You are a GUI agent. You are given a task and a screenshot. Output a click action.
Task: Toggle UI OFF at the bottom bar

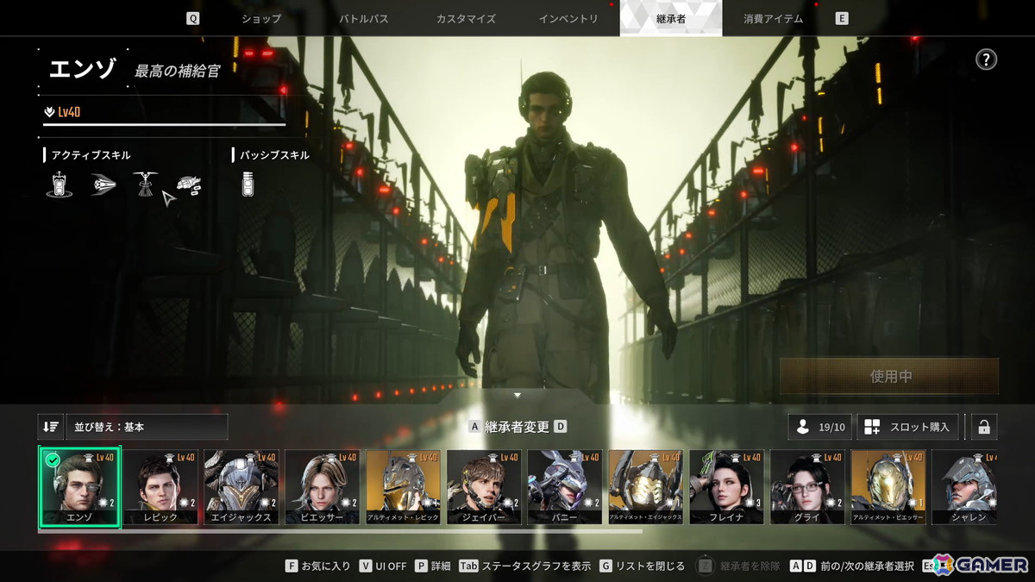(384, 566)
